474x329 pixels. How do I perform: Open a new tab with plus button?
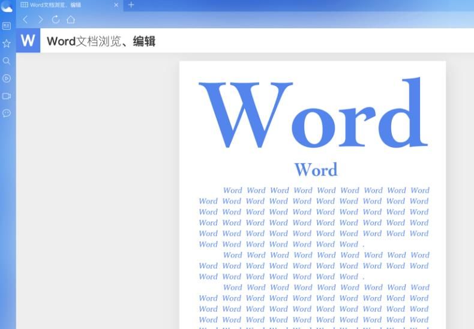[x=131, y=5]
